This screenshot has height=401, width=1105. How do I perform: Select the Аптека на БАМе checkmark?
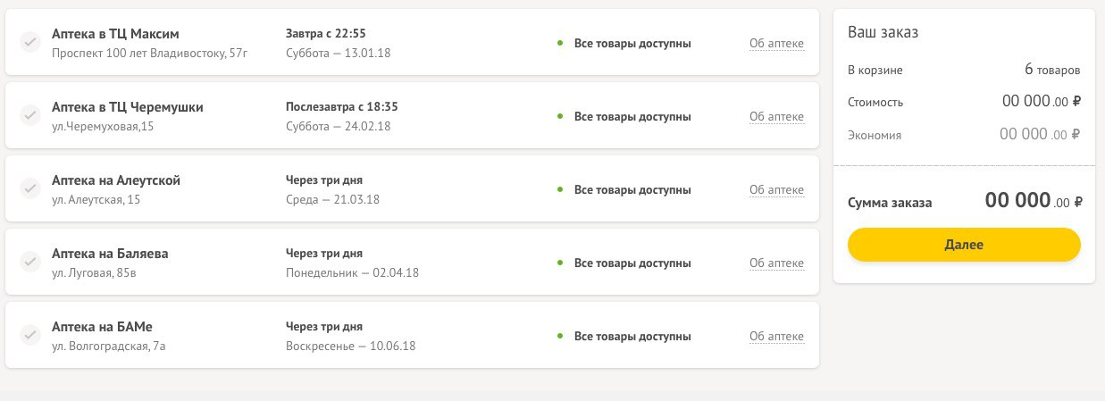click(x=29, y=335)
